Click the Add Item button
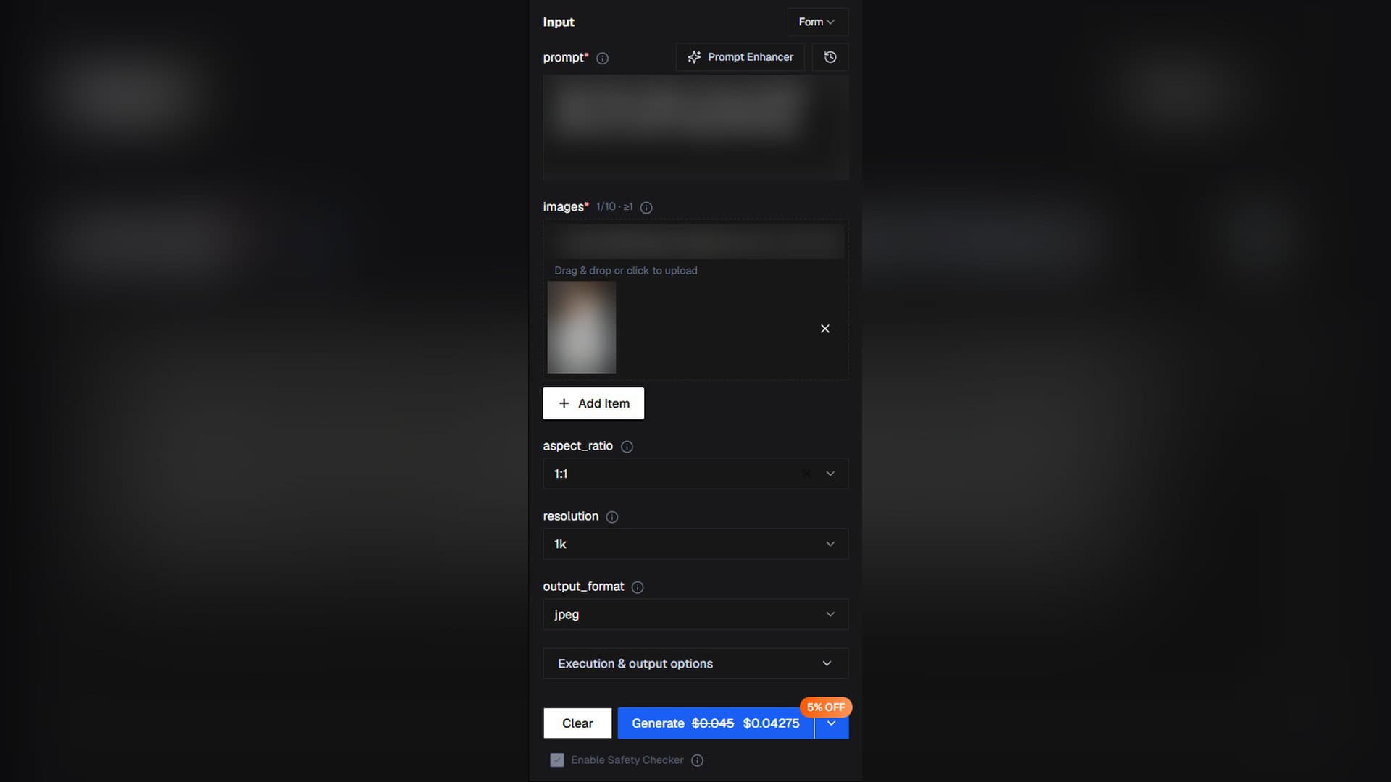 (x=593, y=403)
